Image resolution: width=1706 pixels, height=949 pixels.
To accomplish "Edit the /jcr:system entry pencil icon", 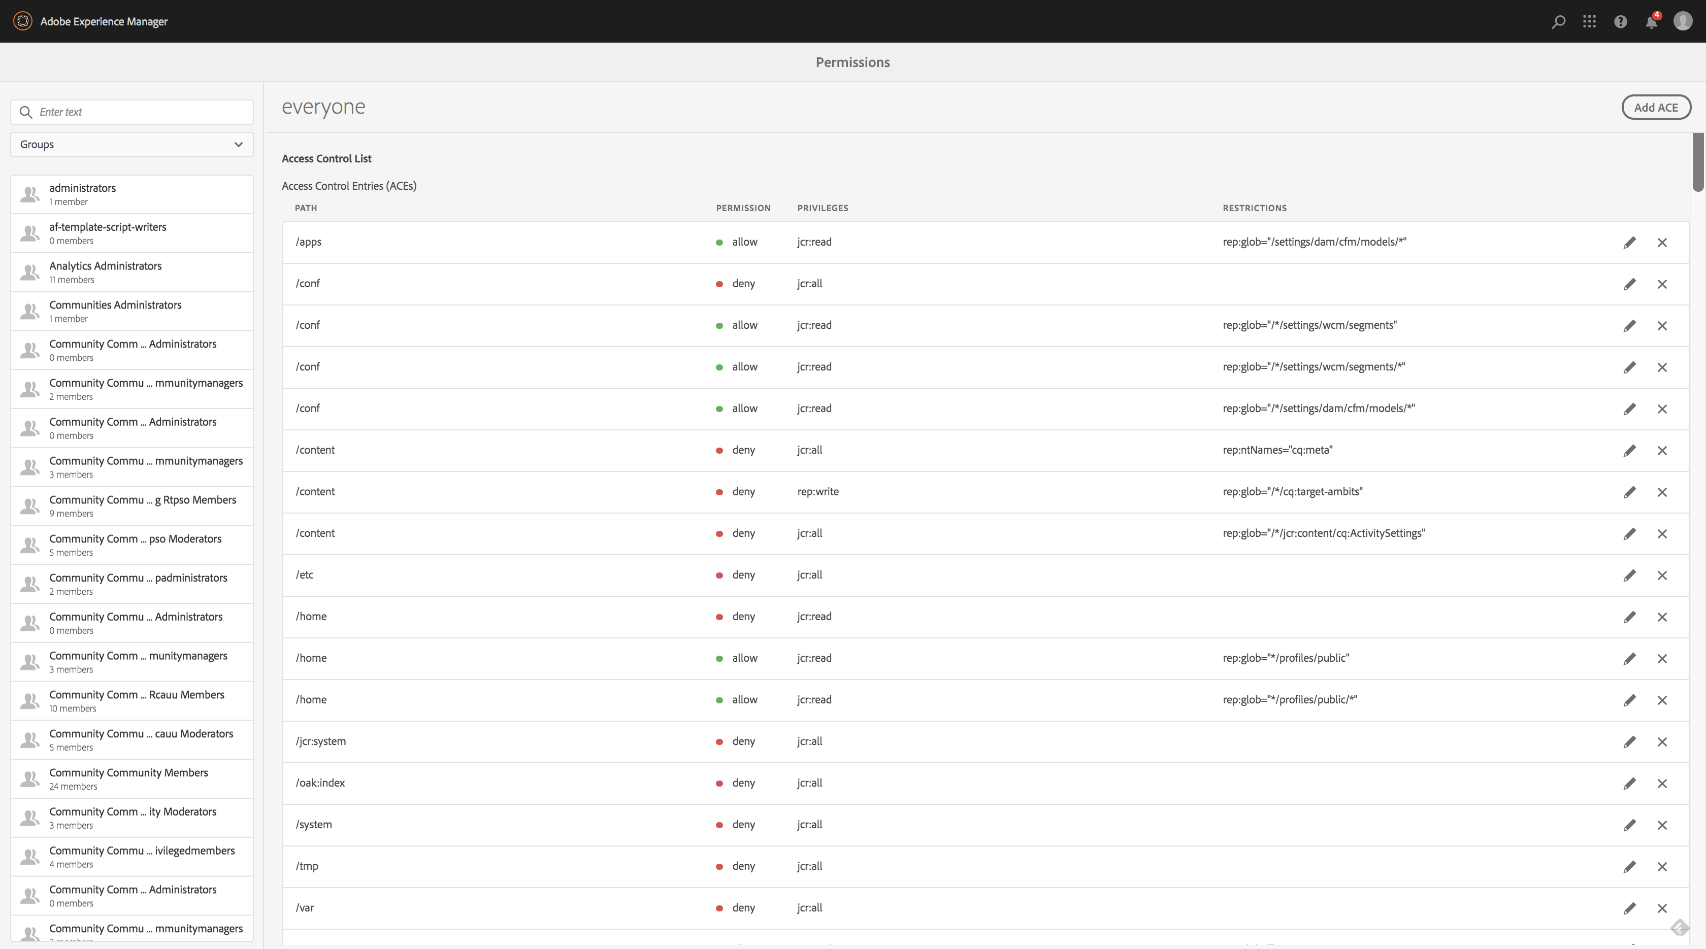I will [x=1629, y=742].
